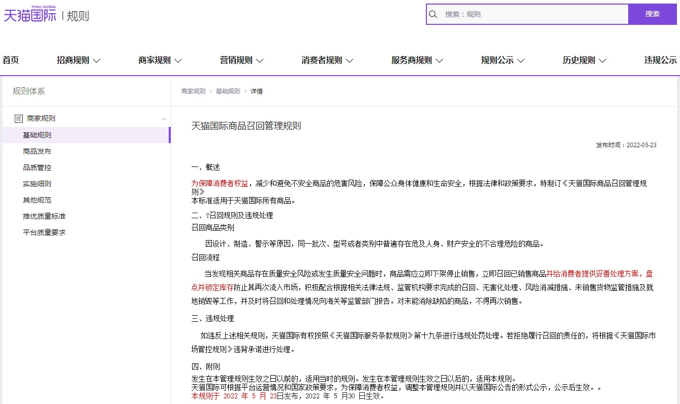
Task: Click the 三、违规处理 heading
Action: pyautogui.click(x=213, y=319)
